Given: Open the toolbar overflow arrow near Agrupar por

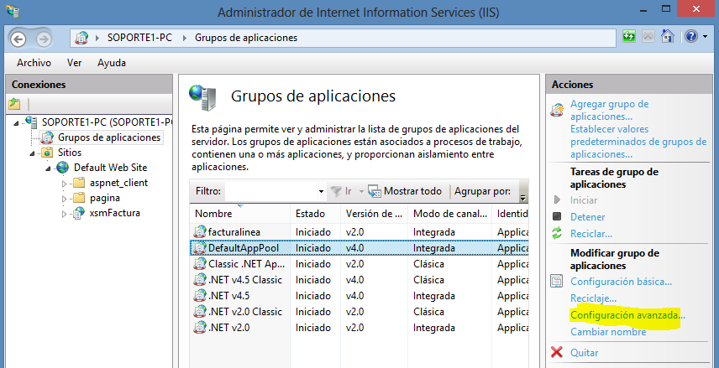Looking at the screenshot, I should click(522, 198).
